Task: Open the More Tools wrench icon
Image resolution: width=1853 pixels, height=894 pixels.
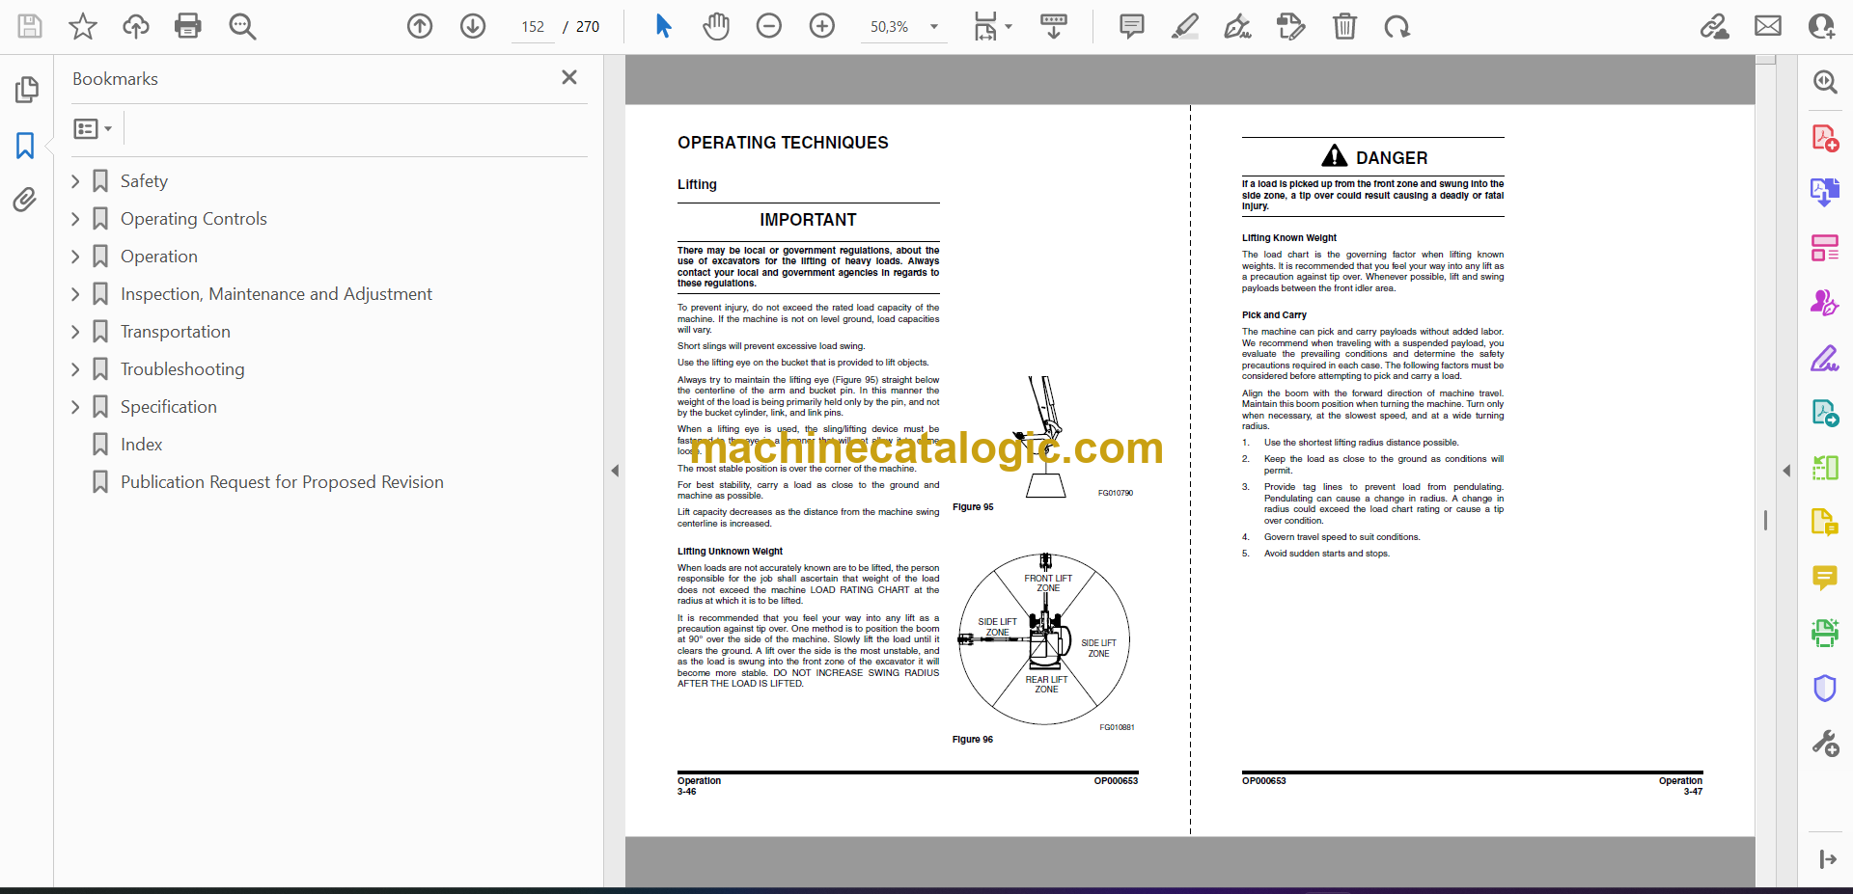Action: point(1825,743)
